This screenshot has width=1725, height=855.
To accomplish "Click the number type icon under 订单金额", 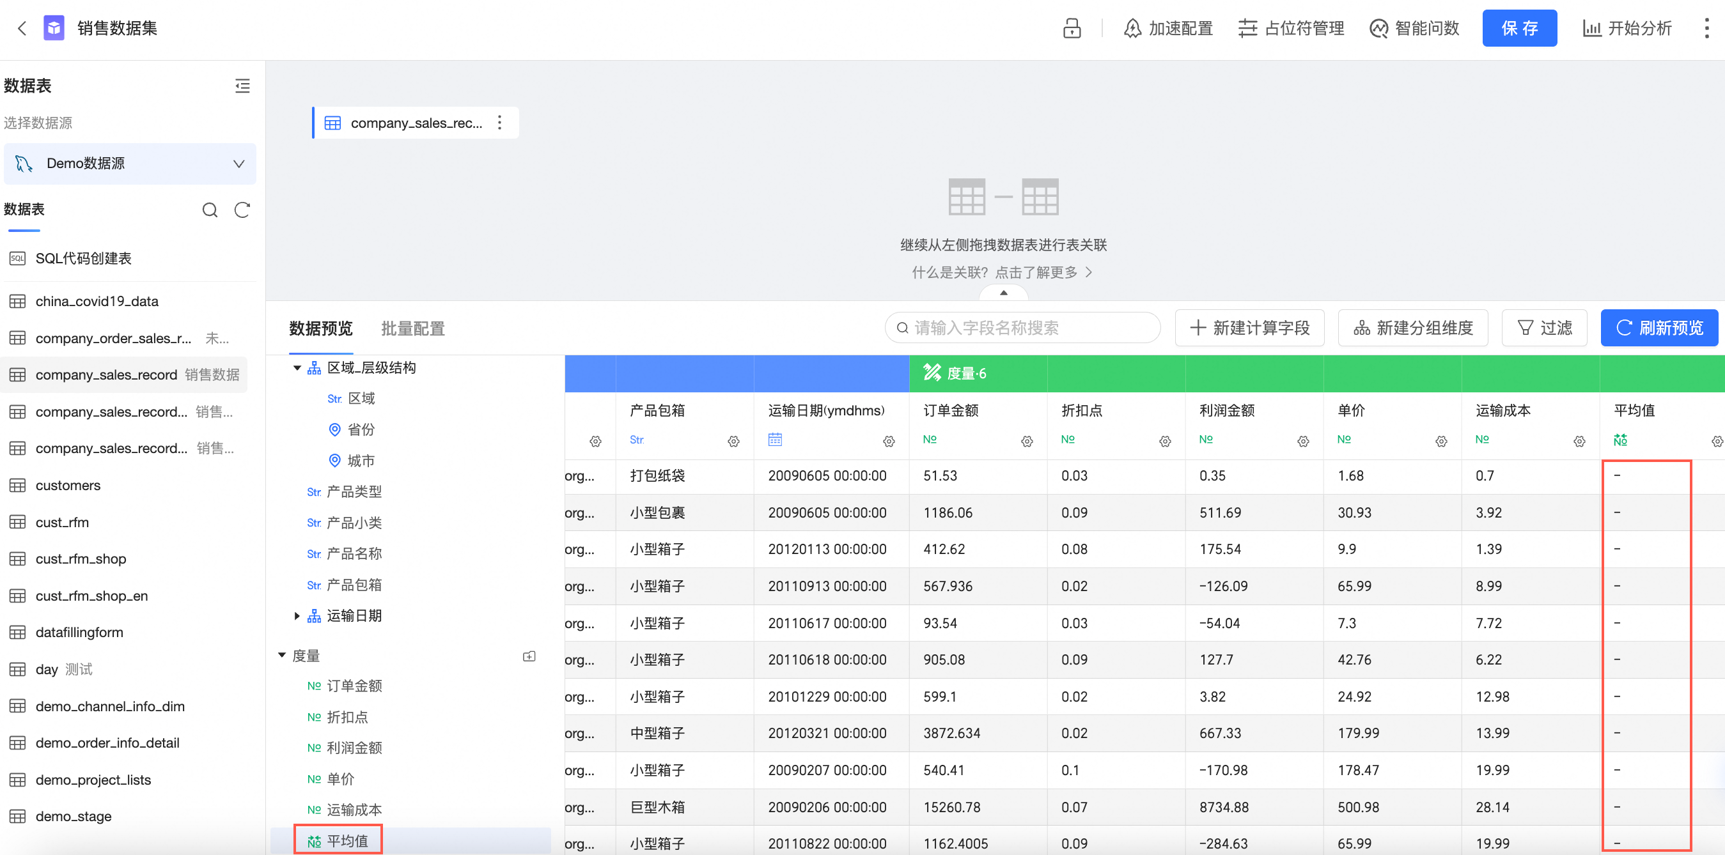I will click(x=930, y=440).
